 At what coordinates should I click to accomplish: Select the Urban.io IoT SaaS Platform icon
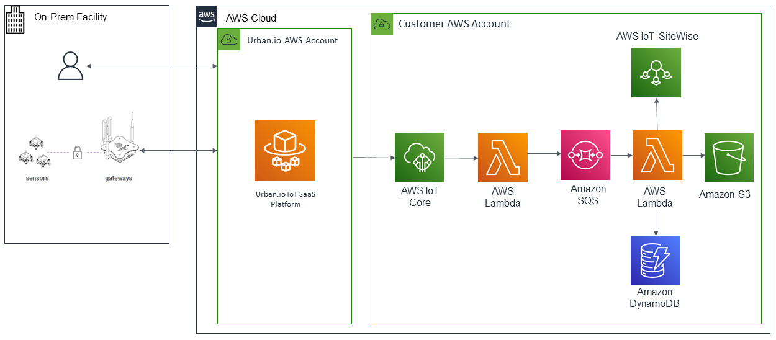point(285,151)
